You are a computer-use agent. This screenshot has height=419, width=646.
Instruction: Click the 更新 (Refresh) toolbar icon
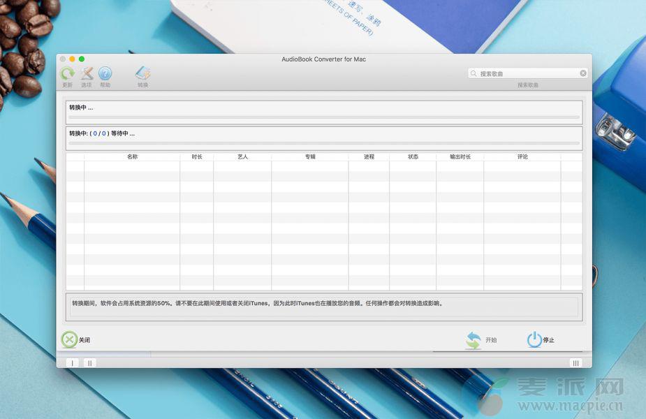(67, 73)
